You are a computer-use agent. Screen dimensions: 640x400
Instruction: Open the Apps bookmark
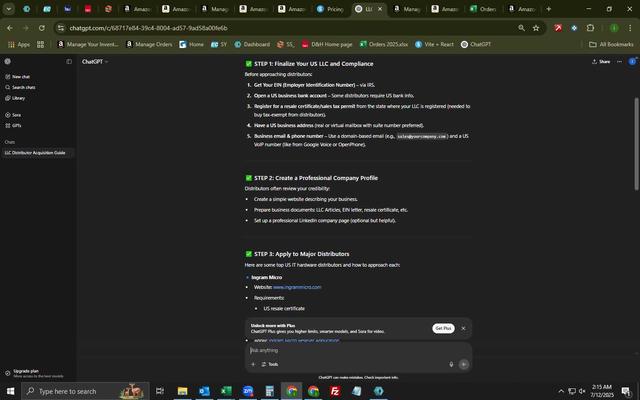pyautogui.click(x=19, y=44)
